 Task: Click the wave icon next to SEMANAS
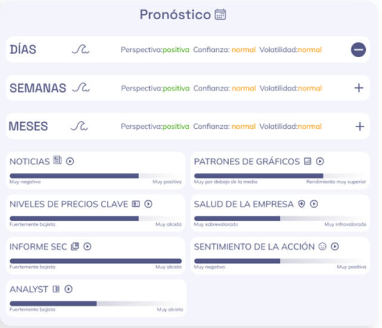[x=81, y=88]
